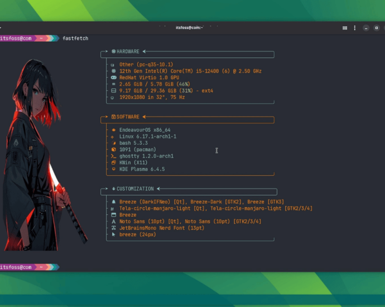The height and width of the screenshot is (307, 385).
Task: Click the 12th Gen Intel Core i5-12400 line
Action: (x=190, y=71)
